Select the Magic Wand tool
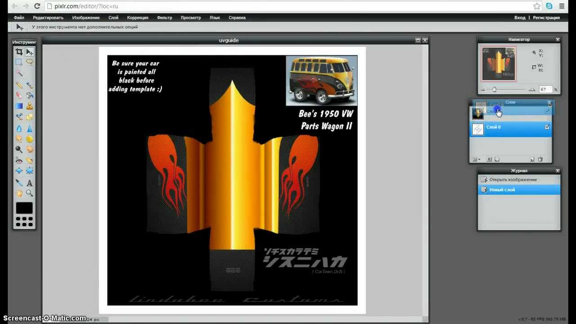576x324 pixels. [x=19, y=73]
